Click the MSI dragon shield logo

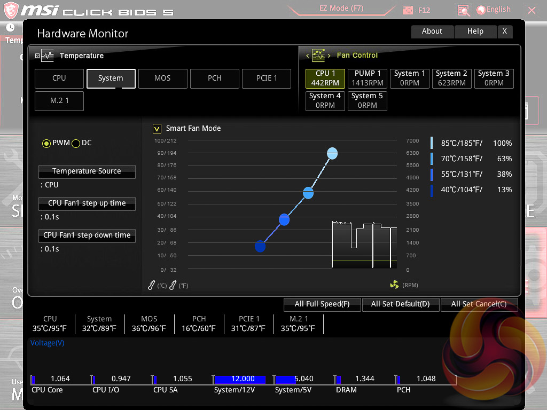[x=11, y=11]
